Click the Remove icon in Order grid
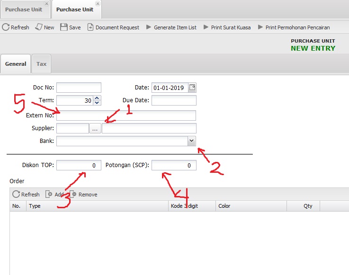Screen dimensions: 349x275 [74, 195]
